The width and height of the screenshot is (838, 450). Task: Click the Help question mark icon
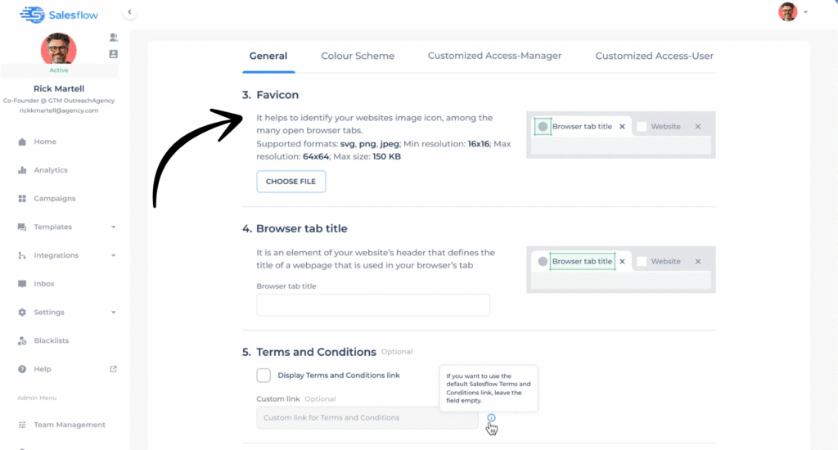coord(22,369)
